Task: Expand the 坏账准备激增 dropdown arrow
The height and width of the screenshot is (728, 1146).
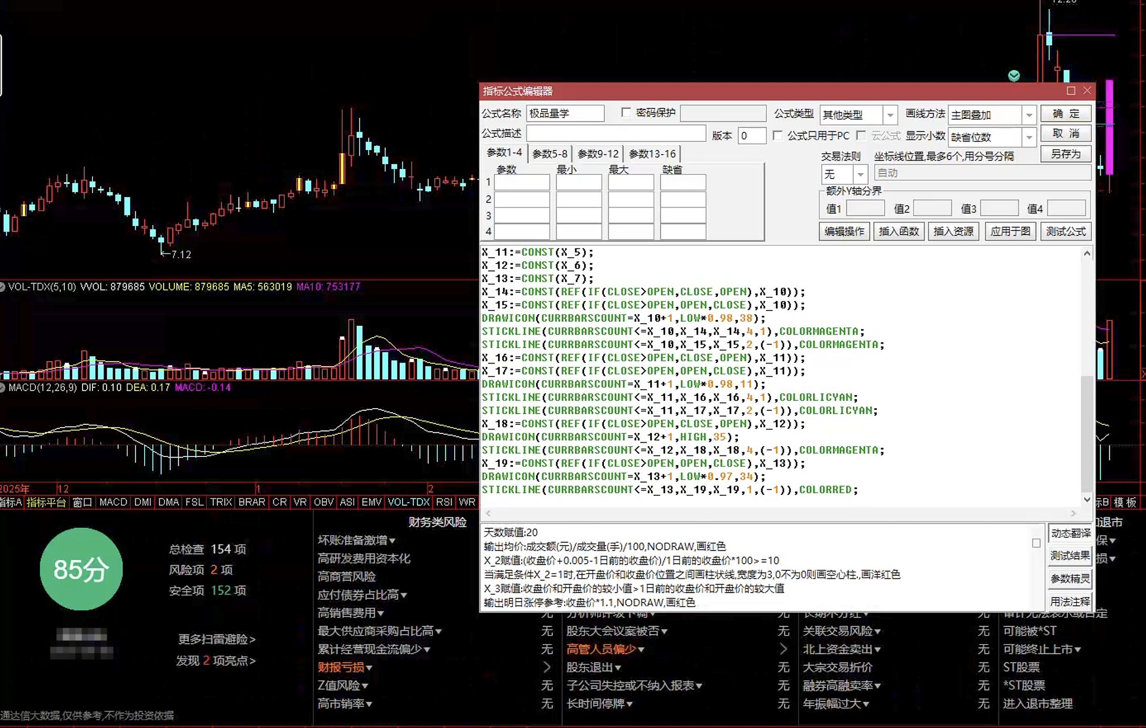Action: coord(392,541)
